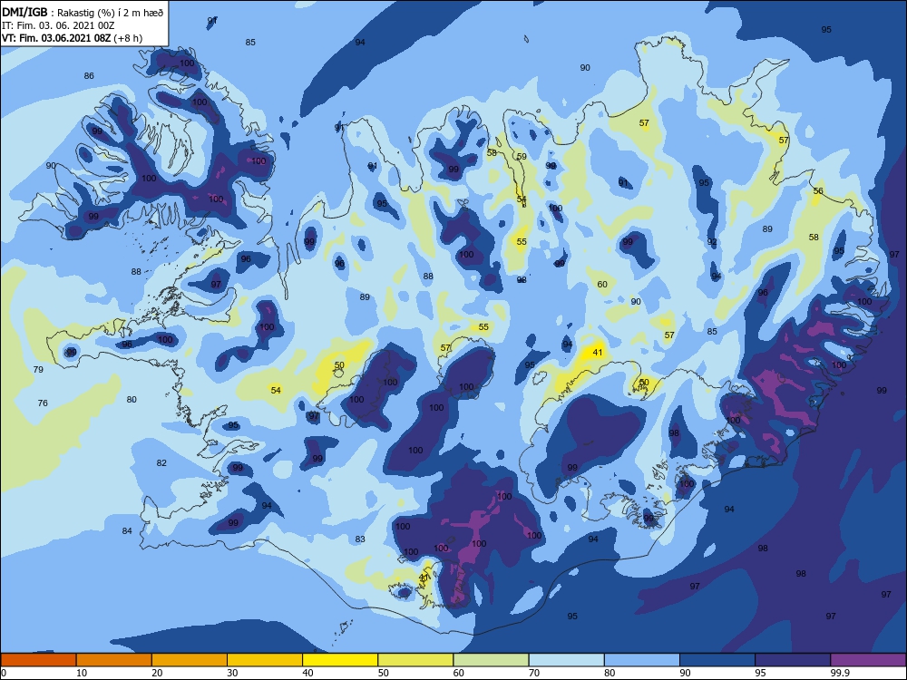The image size is (907, 680).
Task: Click the map value '86' northwest of Westfjords
Action: click(x=89, y=76)
